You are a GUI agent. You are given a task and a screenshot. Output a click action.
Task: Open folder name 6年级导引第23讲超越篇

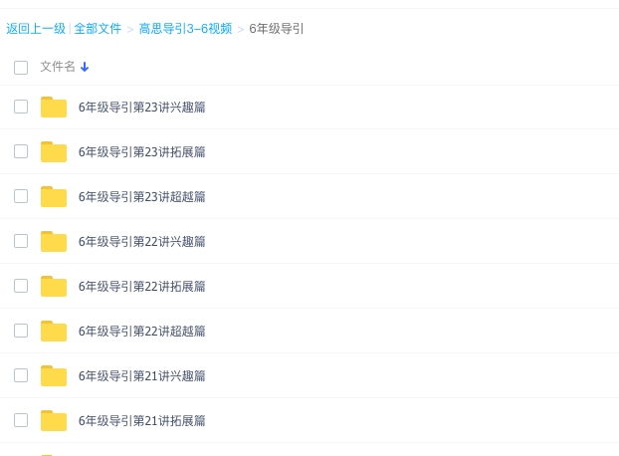[142, 196]
